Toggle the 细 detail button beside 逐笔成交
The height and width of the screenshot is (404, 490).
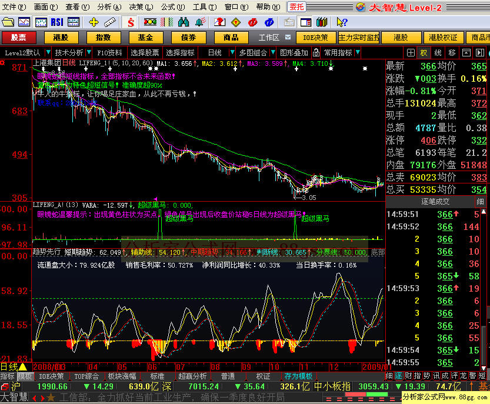pyautogui.click(x=481, y=202)
